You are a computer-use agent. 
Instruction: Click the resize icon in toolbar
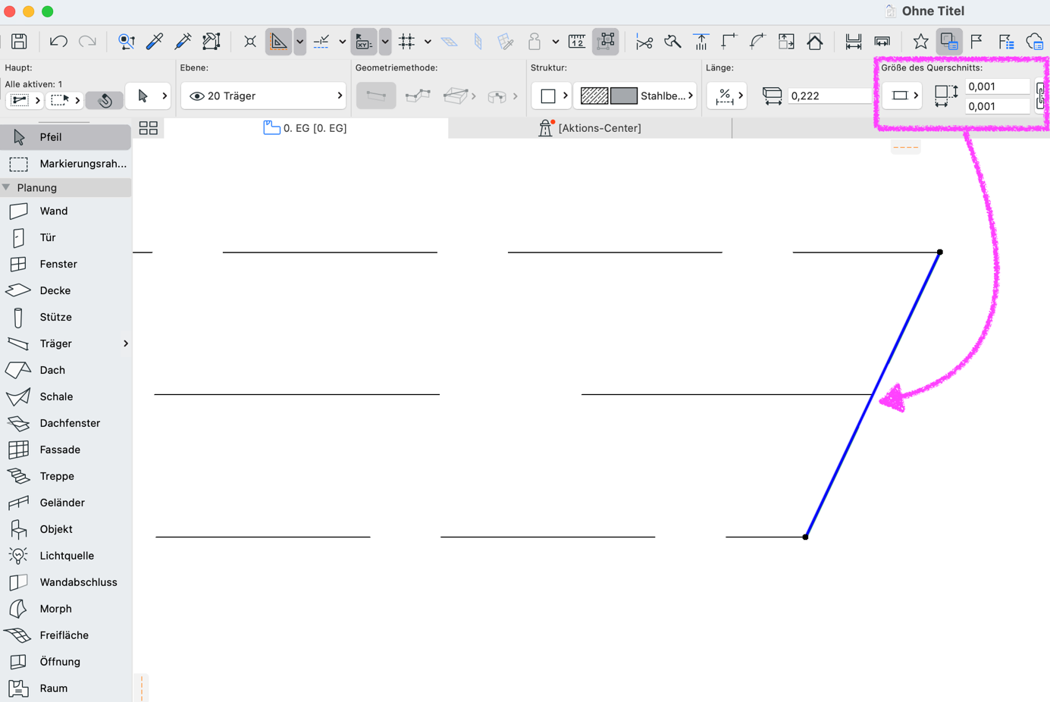(x=786, y=42)
